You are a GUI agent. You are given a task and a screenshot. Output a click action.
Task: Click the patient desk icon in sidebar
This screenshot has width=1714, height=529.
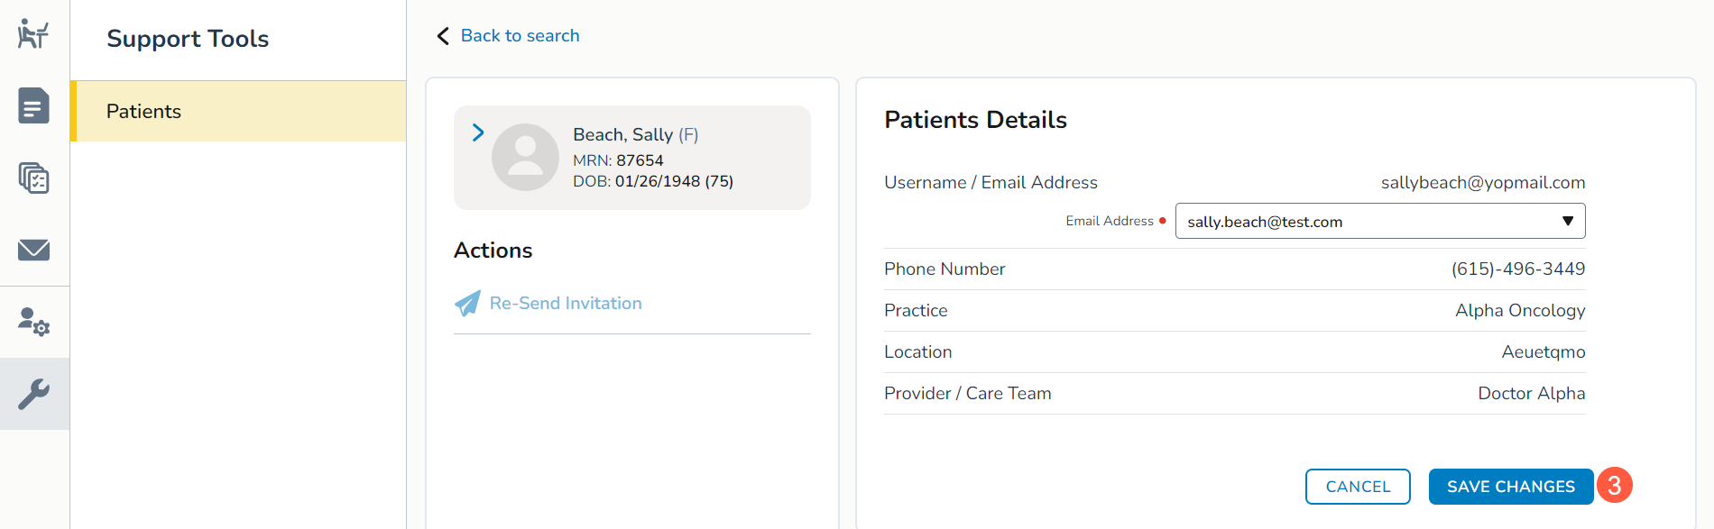tap(33, 34)
